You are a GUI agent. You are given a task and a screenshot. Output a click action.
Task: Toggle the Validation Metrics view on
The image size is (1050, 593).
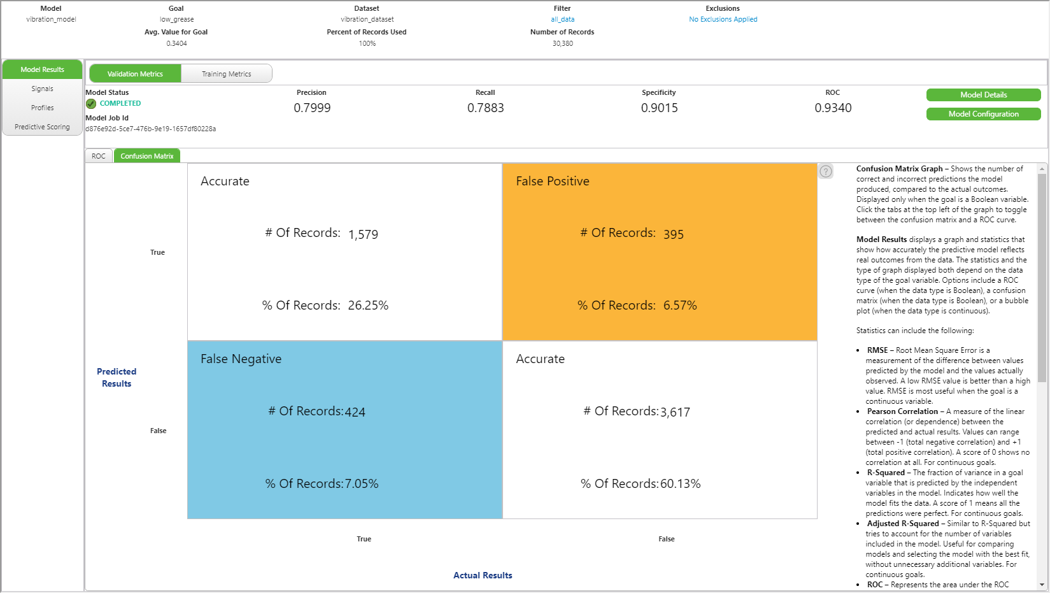[x=134, y=73]
